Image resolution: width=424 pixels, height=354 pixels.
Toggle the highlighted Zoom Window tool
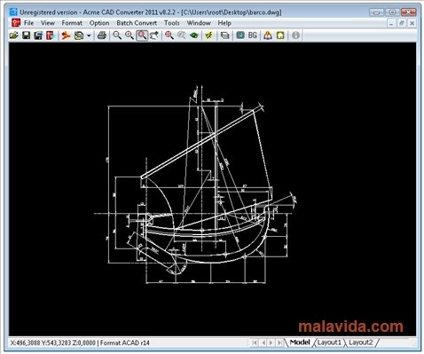click(x=142, y=35)
